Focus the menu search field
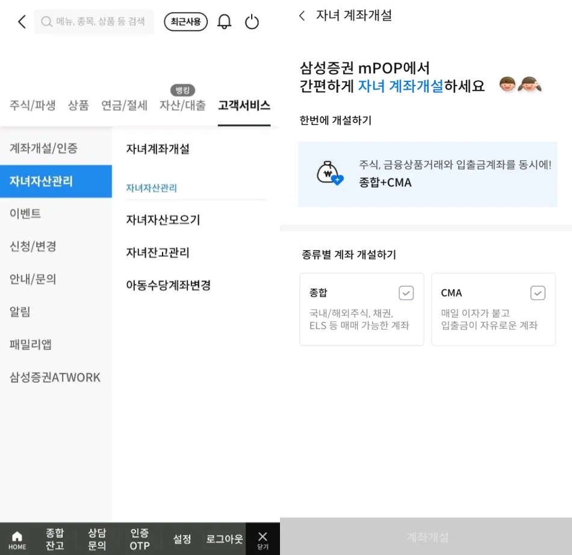 click(x=94, y=22)
